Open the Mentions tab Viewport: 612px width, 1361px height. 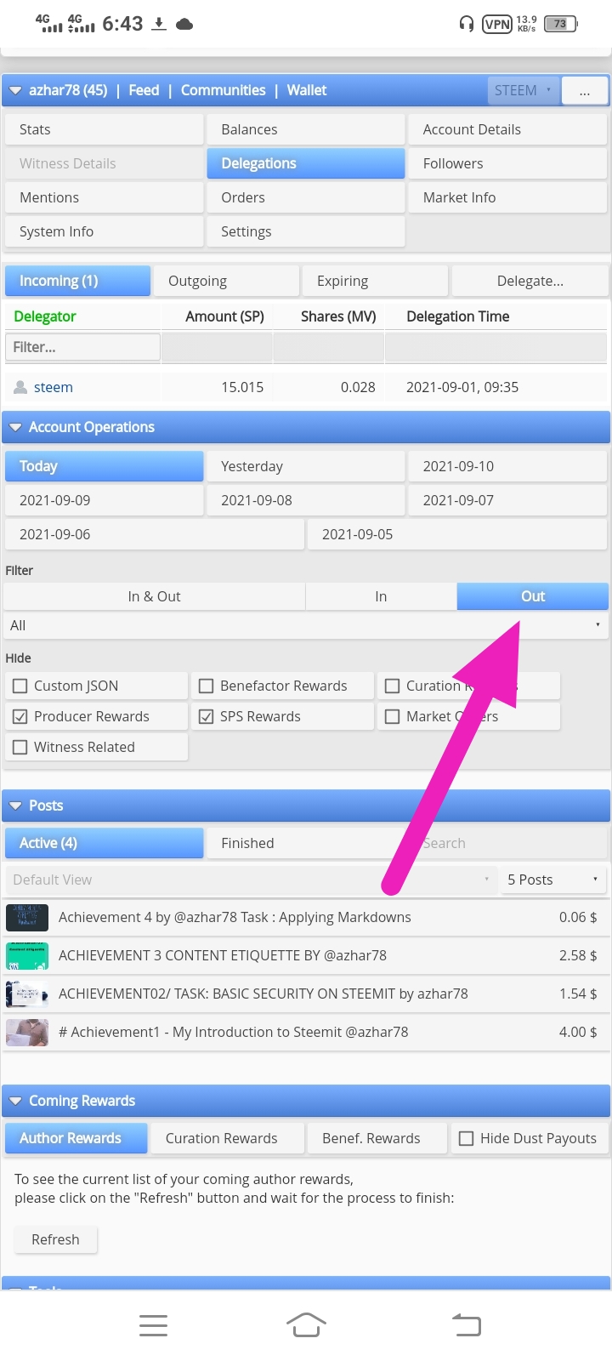pos(104,197)
